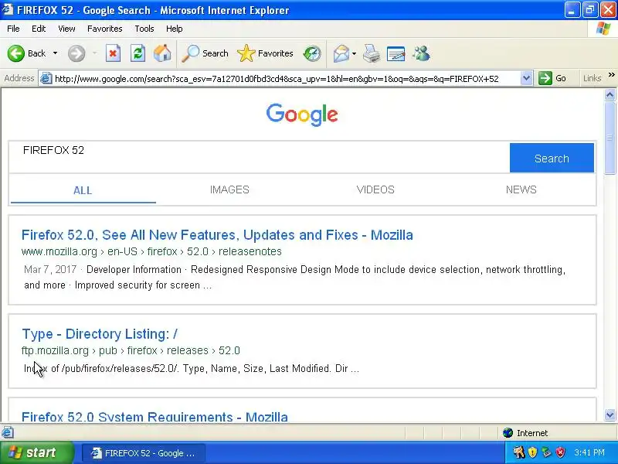Screen dimensions: 618x464
Task: Select the ALL results tab
Action: click(83, 190)
